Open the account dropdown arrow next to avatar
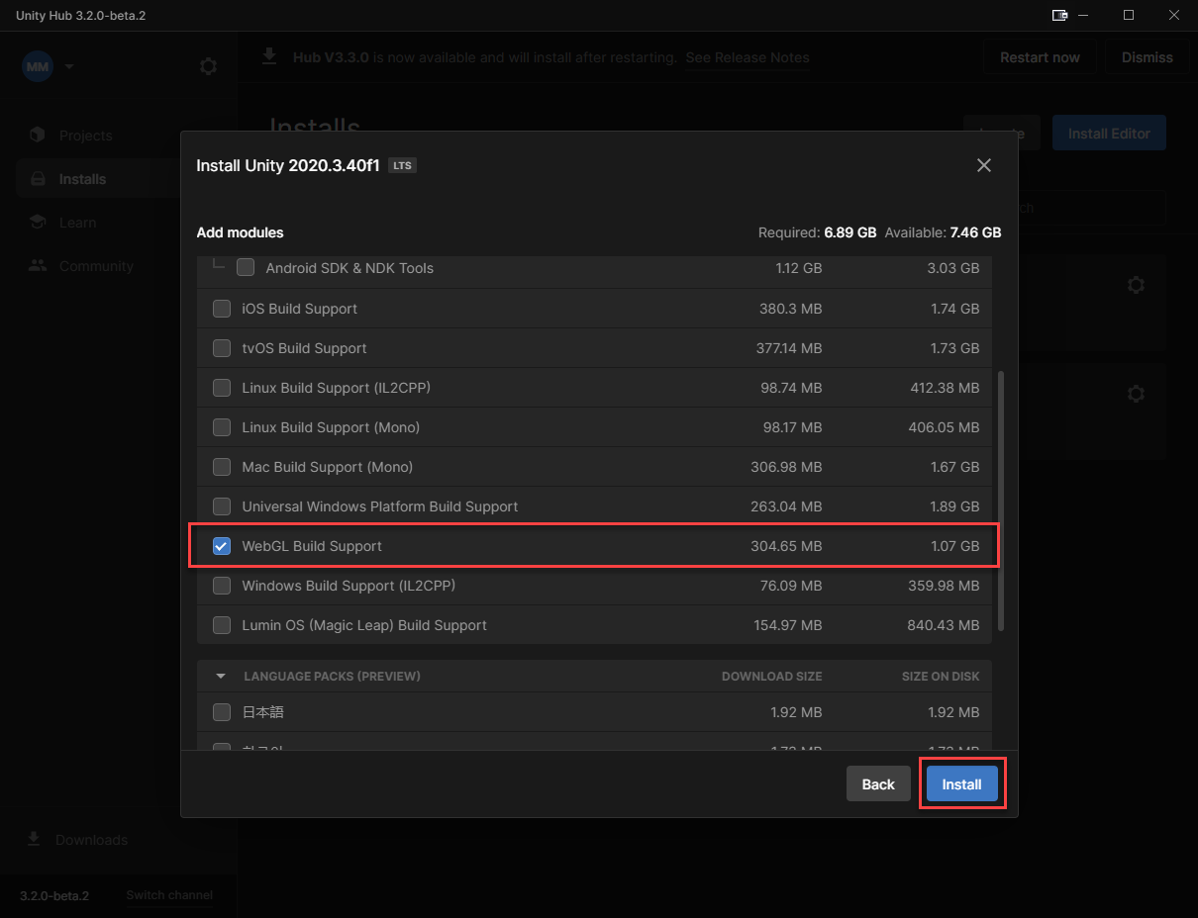 click(69, 66)
